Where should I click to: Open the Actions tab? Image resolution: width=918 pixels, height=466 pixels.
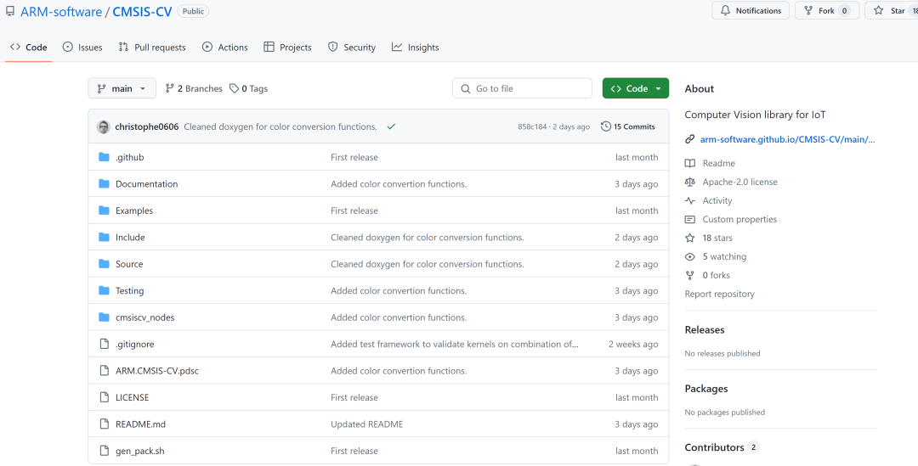[224, 48]
